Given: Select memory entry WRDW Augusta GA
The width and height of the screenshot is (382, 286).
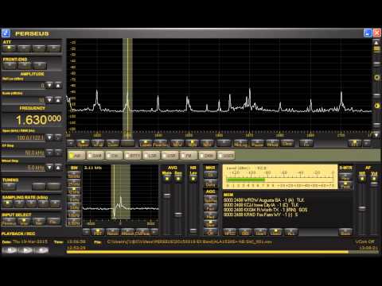Looking at the screenshot, I should click(263, 200).
